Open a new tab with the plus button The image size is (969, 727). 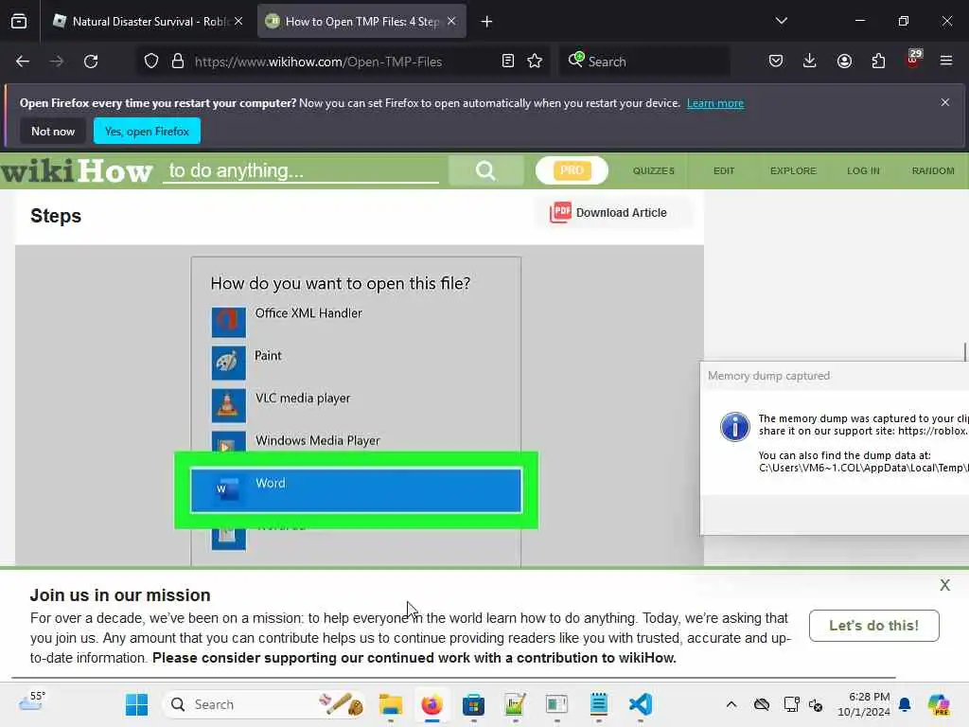(x=486, y=22)
